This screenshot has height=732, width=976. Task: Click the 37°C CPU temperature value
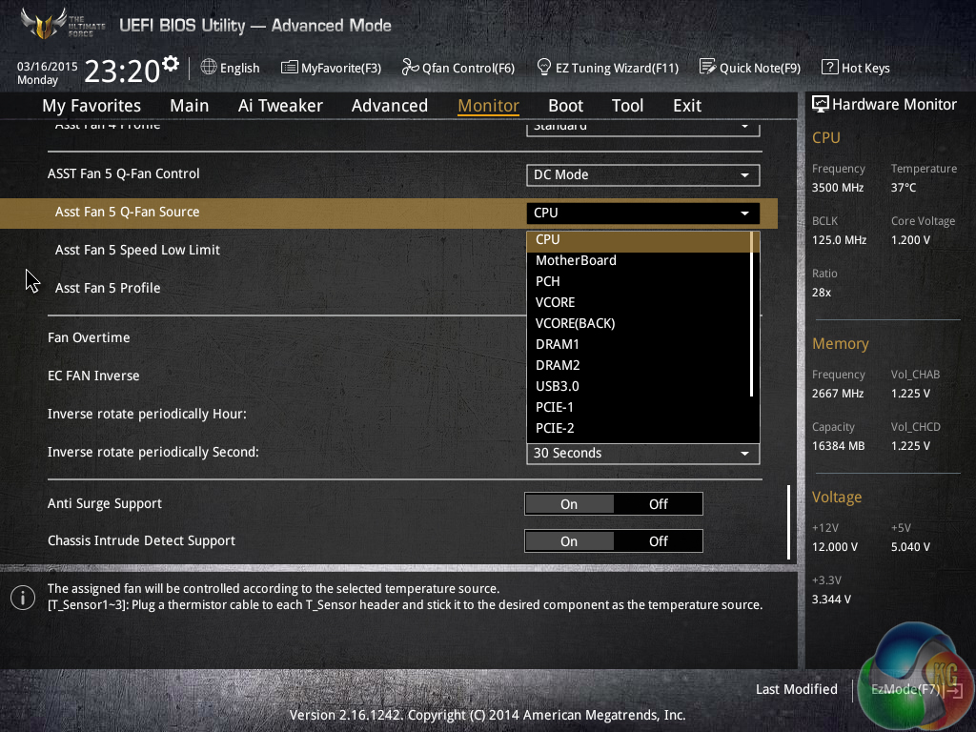tap(904, 188)
